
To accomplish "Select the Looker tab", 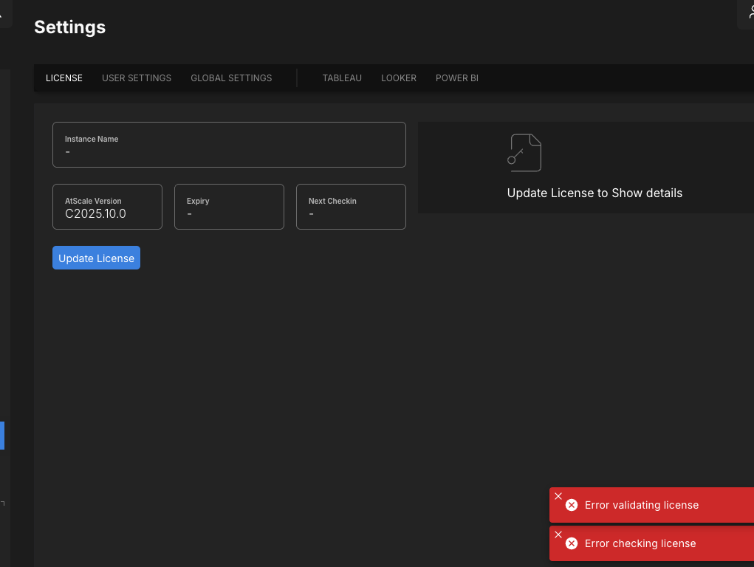I will (x=399, y=78).
